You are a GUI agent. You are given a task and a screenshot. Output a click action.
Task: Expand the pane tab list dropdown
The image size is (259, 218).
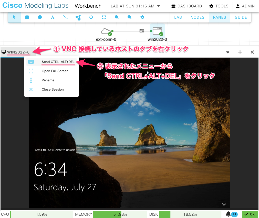tap(227, 52)
